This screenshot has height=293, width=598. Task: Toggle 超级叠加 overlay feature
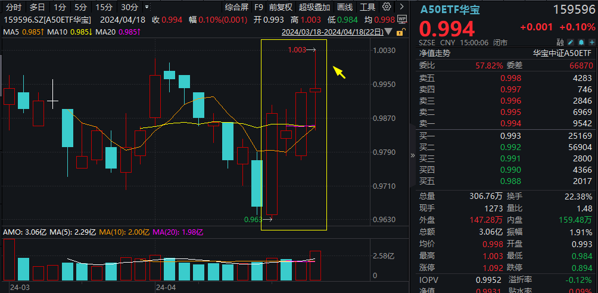click(x=314, y=7)
